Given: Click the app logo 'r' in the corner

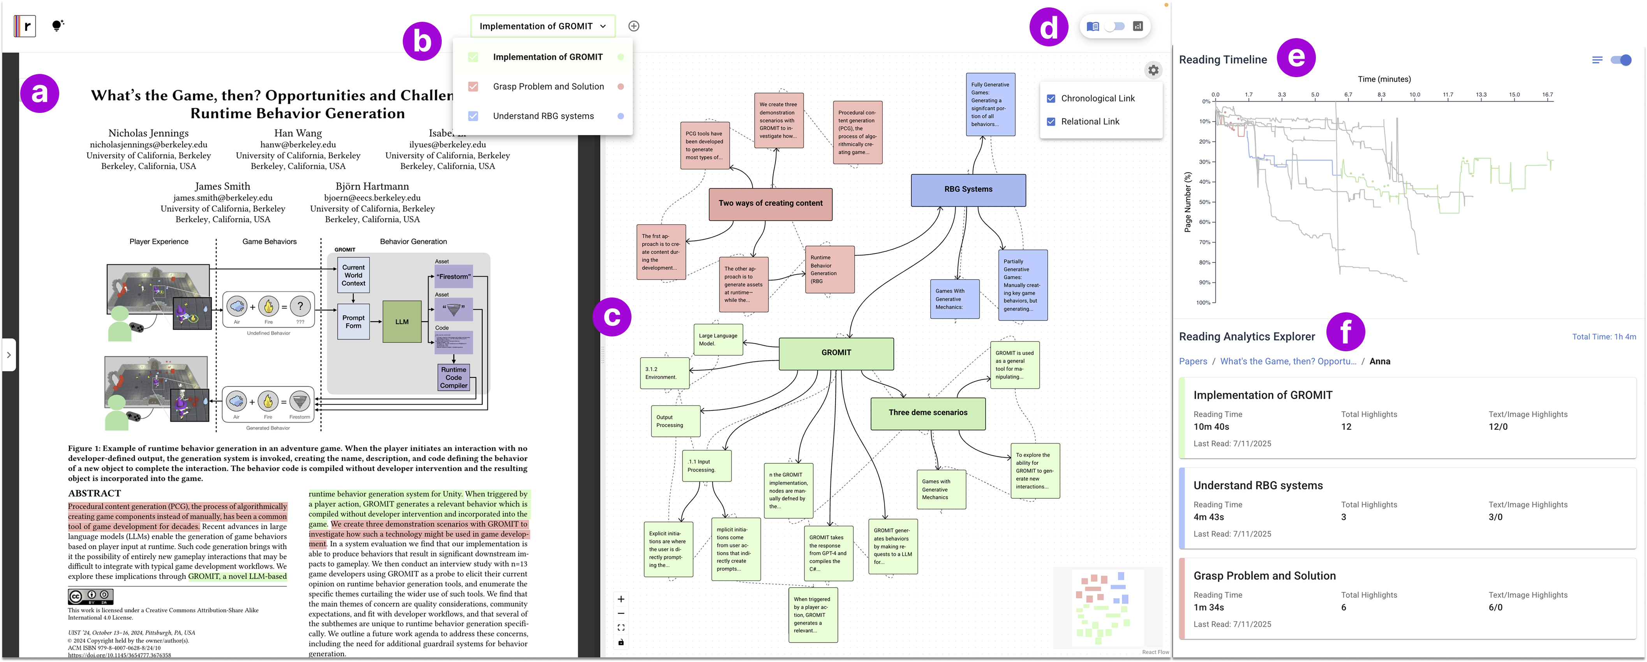Looking at the screenshot, I should click(x=24, y=26).
